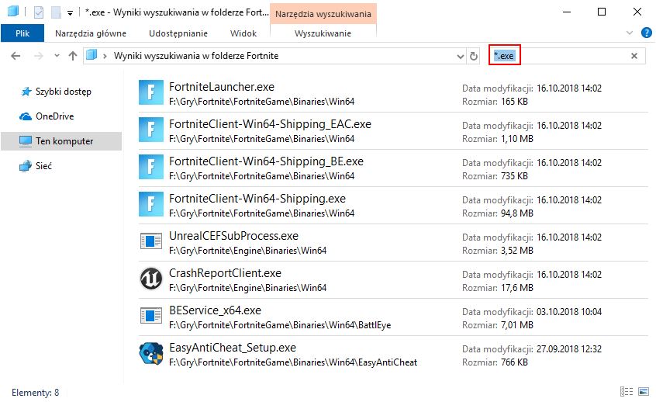Go forward with the right arrow
Image resolution: width=656 pixels, height=402 pixels.
(39, 56)
